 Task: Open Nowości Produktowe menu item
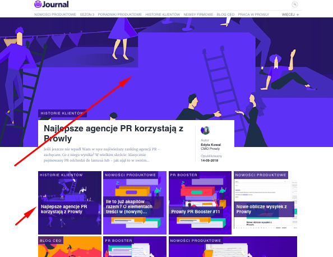(55, 15)
